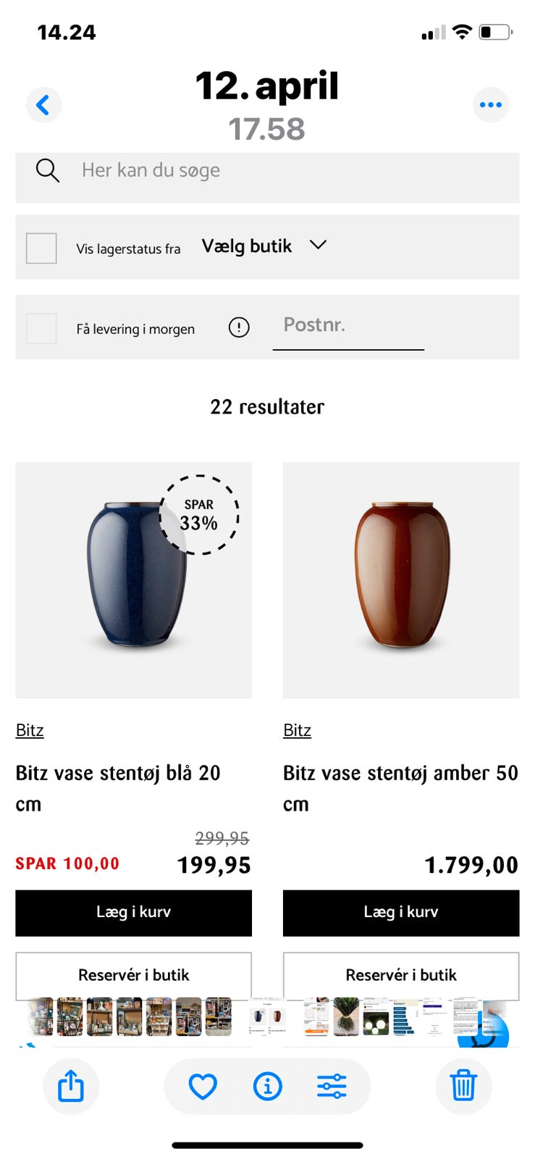
Task: Click the chevron next to Vælg butik
Action: pos(318,245)
